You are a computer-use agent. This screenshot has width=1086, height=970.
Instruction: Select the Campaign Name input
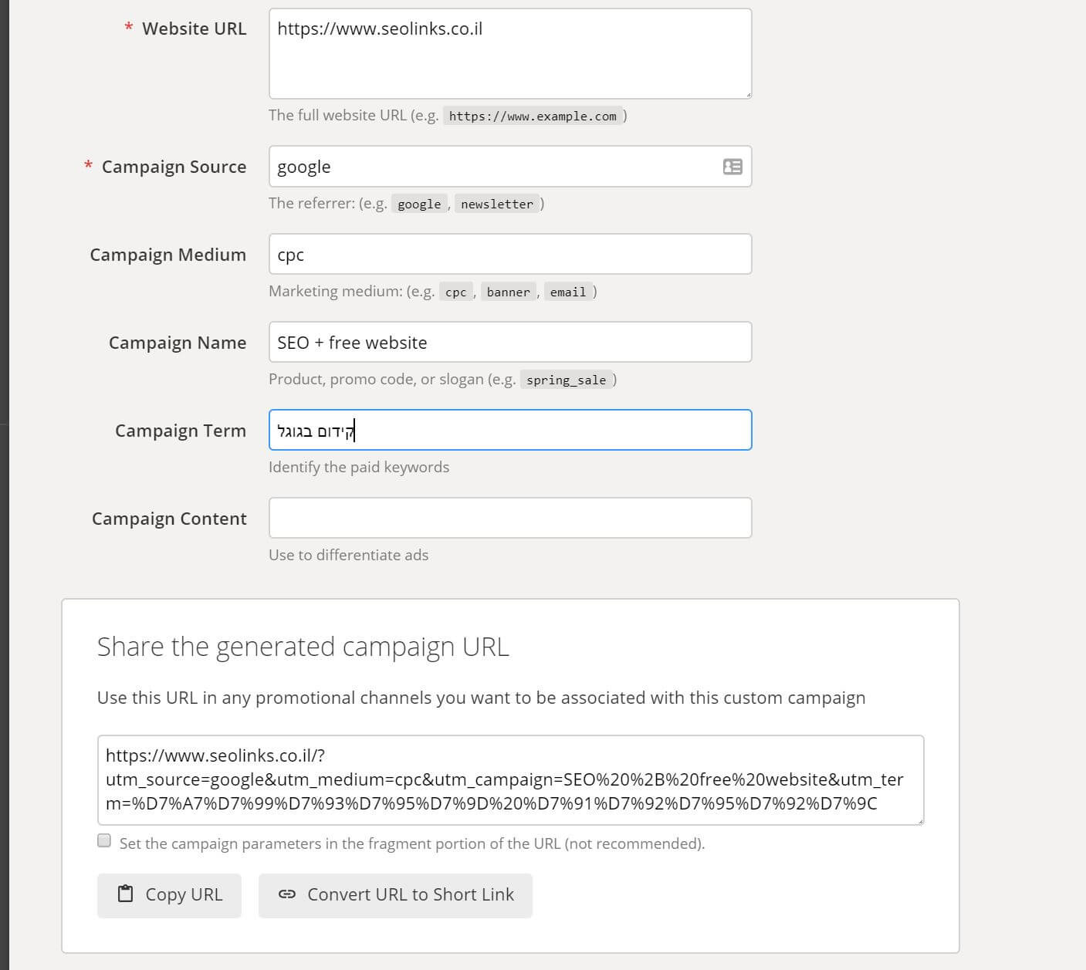510,343
